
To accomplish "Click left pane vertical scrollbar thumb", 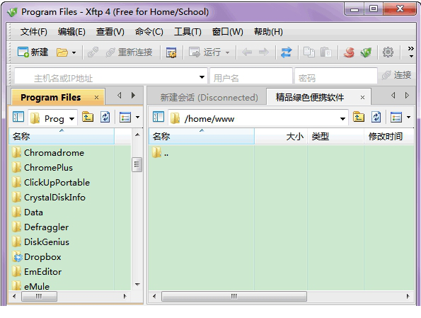I will [137, 164].
